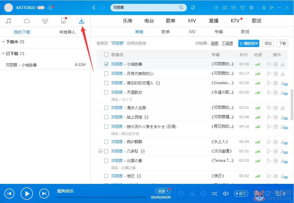The height and width of the screenshot is (203, 294).
Task: Open the skin shirt icon
Action: pyautogui.click(x=242, y=8)
